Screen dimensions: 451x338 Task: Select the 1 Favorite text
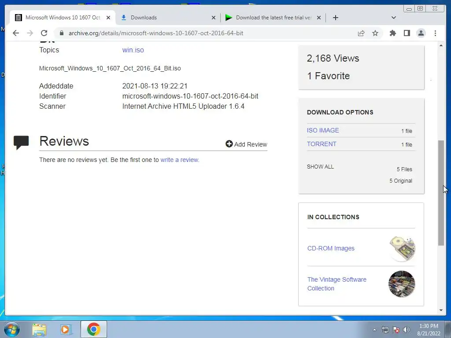click(328, 76)
